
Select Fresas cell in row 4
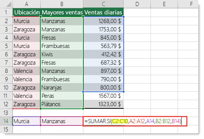pos(62,38)
